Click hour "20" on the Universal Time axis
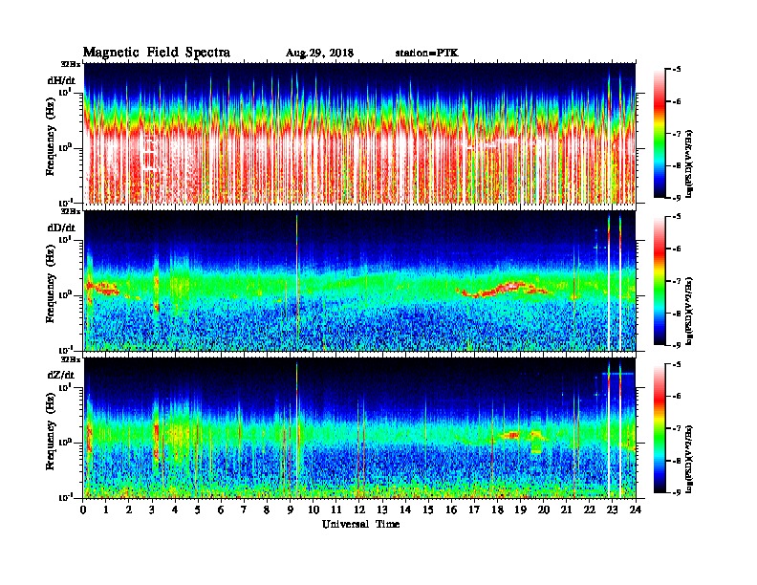 tap(543, 509)
